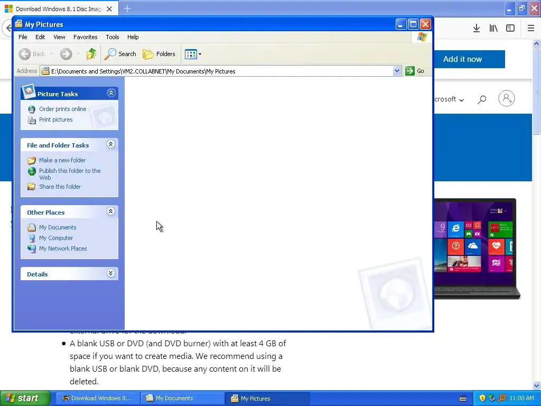Viewport: 541px width, 406px height.
Task: Click the Views icon in toolbar
Action: tap(190, 54)
